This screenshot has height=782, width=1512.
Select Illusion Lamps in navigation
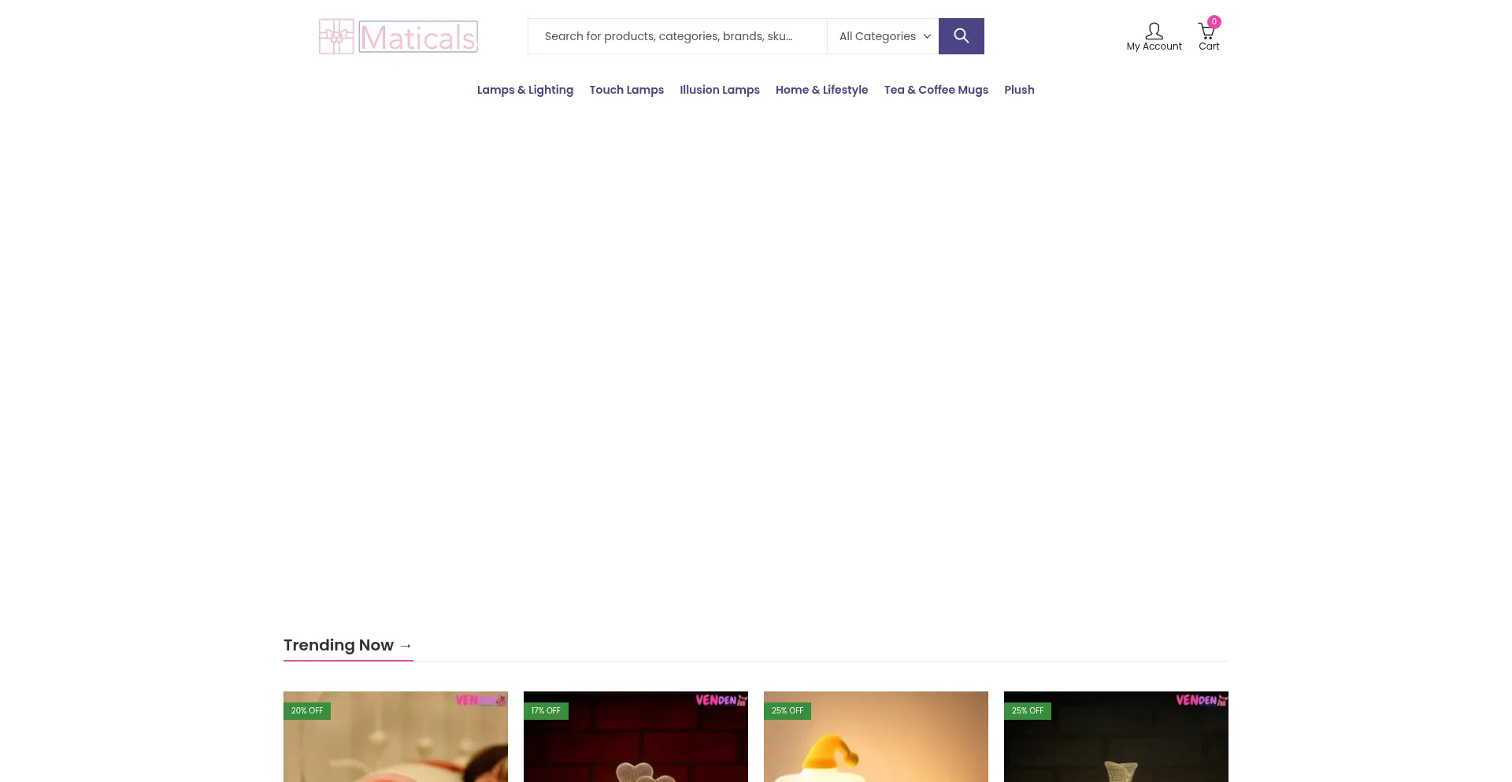pyautogui.click(x=720, y=90)
